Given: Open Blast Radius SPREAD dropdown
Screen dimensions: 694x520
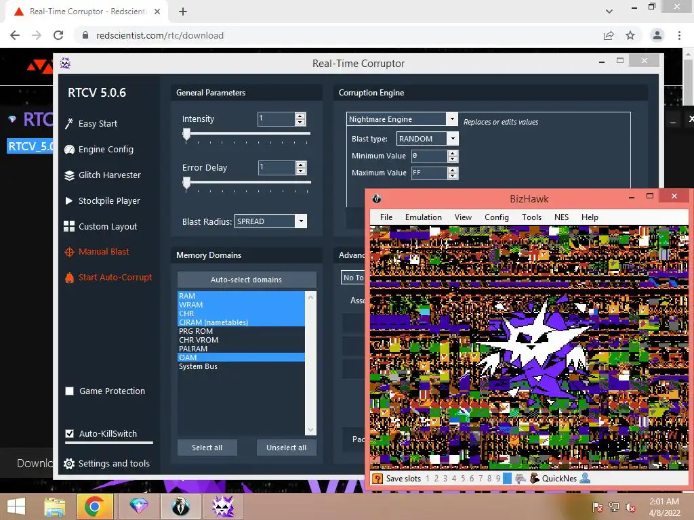Looking at the screenshot, I should coord(301,221).
